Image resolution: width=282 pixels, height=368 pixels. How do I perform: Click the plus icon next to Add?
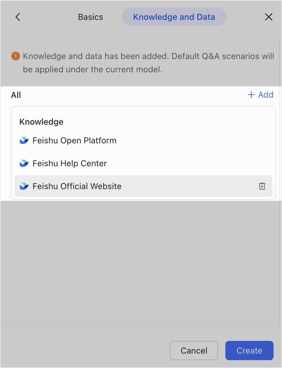pos(251,95)
